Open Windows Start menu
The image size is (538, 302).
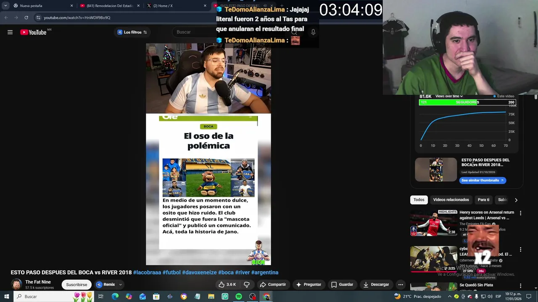click(6, 297)
